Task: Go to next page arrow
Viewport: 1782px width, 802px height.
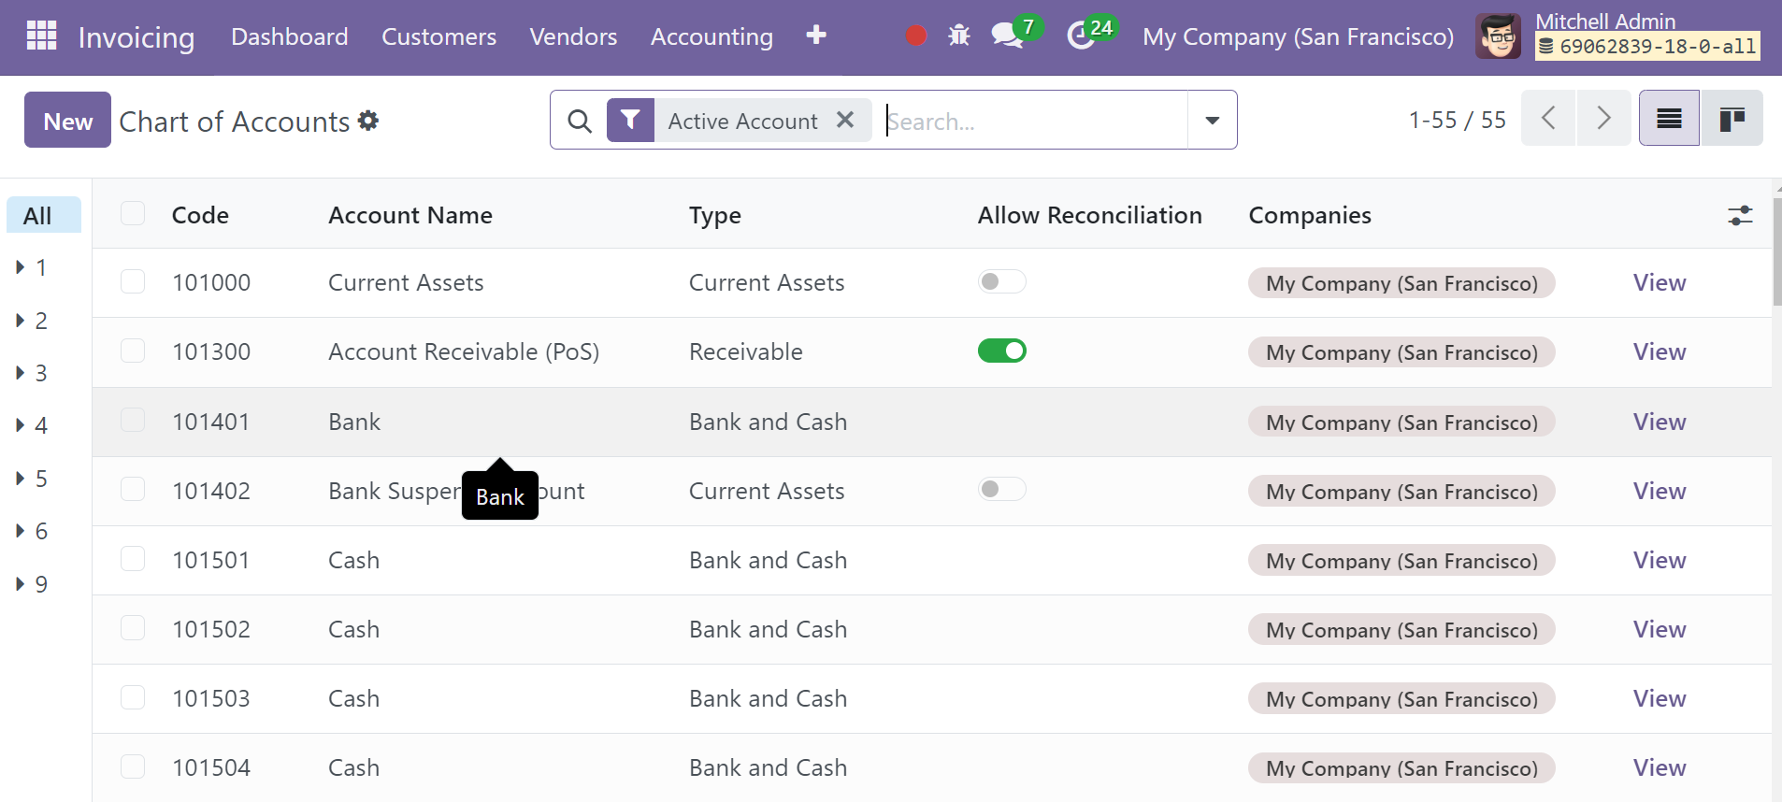Action: click(x=1603, y=118)
